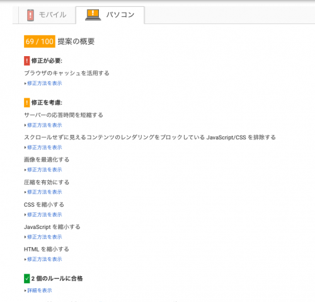This screenshot has height=302, width=315.
Task: Click the 2 個のルールに合格 heading
Action: tap(57, 279)
